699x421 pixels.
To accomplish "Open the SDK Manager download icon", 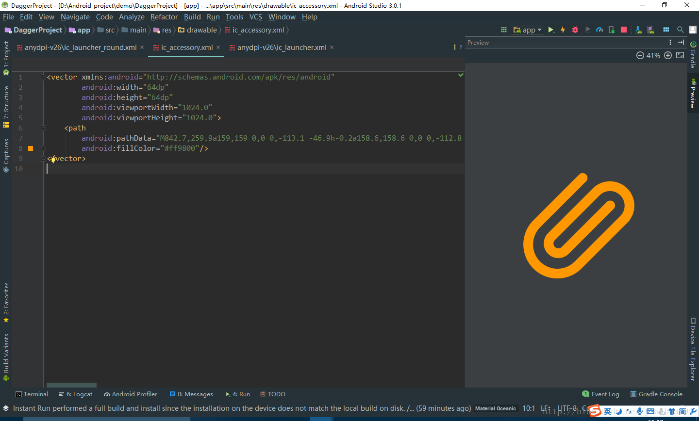I will click(639, 30).
